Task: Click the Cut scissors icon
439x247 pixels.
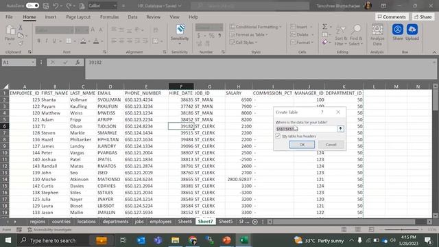Action: [x=21, y=27]
